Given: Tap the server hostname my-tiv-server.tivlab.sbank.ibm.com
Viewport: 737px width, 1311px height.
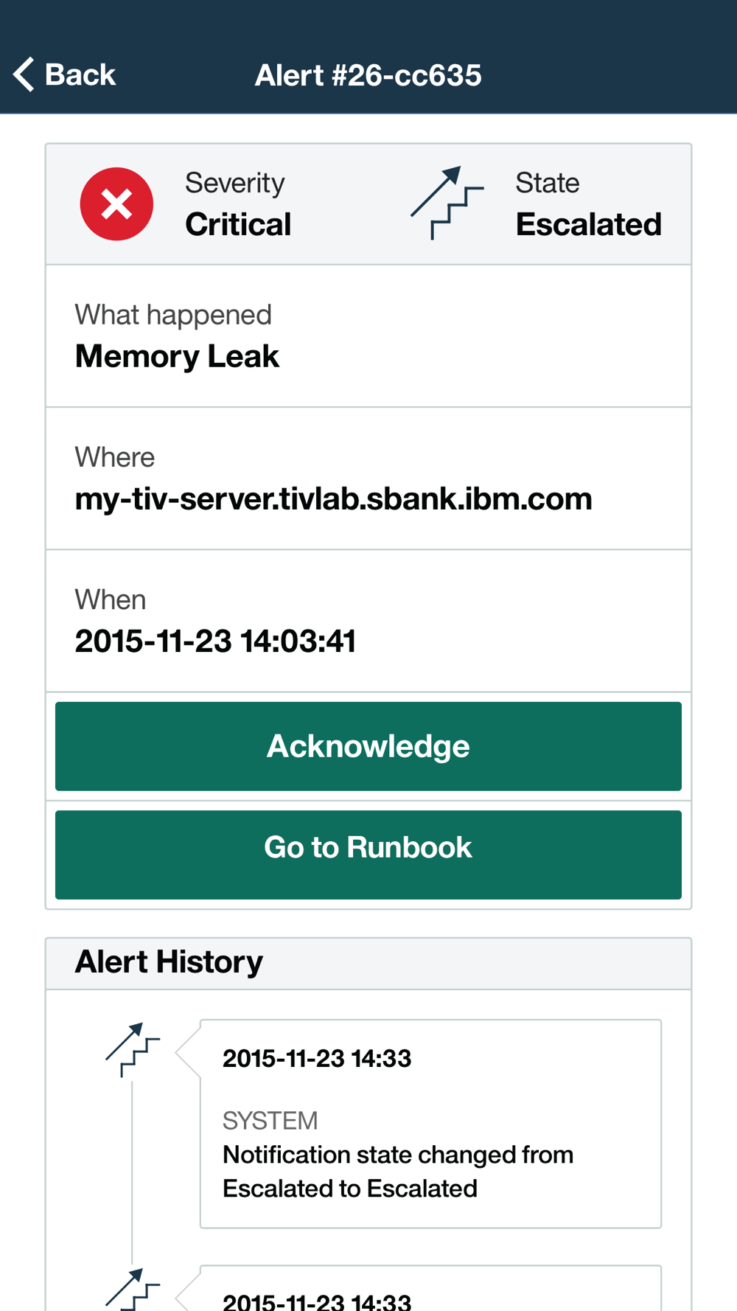Looking at the screenshot, I should (x=333, y=499).
